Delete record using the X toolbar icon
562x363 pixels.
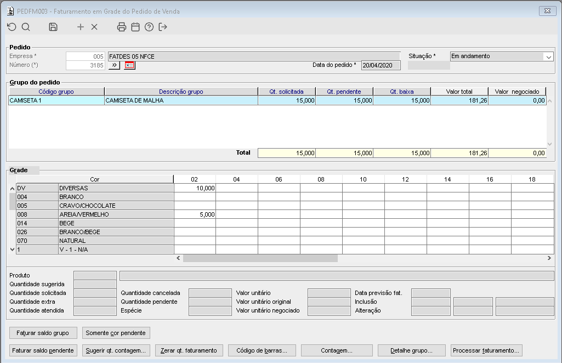[94, 27]
